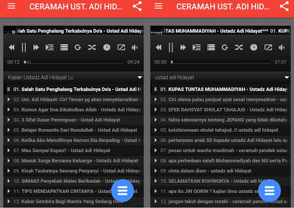Play track 07. pesan untuk wanita muslimah
Viewport: 294px width, 208px height.
click(x=220, y=151)
